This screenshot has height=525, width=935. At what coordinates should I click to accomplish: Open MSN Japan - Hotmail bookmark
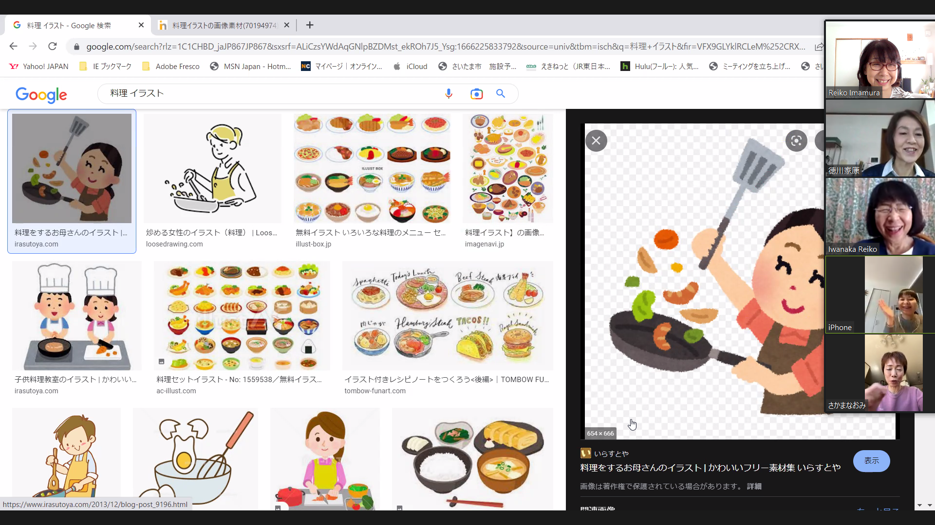[250, 66]
